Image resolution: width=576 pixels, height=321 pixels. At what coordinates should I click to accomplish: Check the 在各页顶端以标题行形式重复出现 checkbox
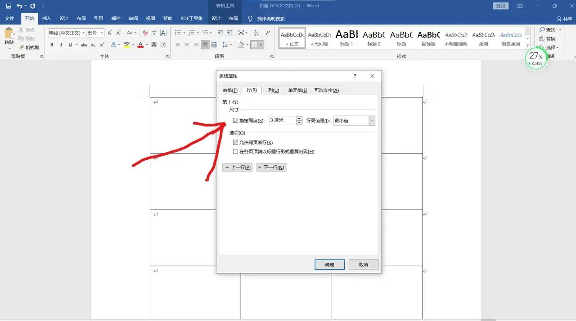(235, 152)
